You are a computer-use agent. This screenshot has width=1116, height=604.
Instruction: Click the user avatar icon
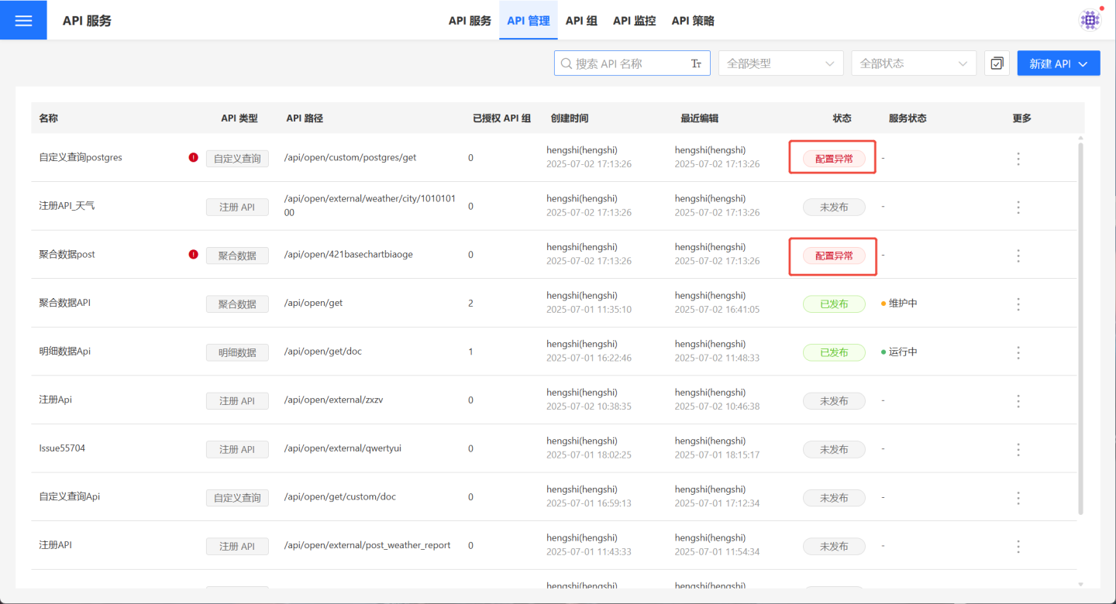[x=1090, y=20]
